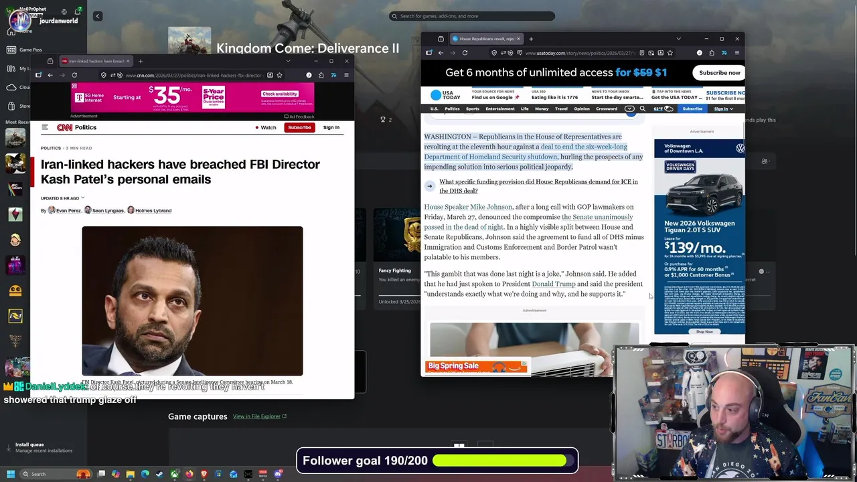
Task: Click the red CNN Subscribe button
Action: point(299,127)
